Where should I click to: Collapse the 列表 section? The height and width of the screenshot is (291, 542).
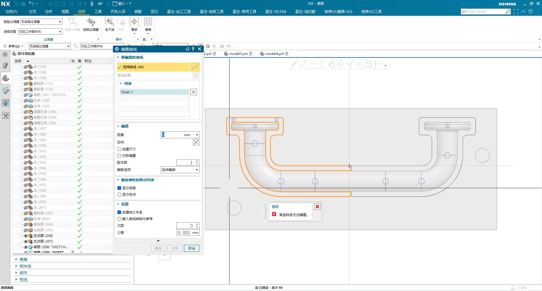[121, 83]
